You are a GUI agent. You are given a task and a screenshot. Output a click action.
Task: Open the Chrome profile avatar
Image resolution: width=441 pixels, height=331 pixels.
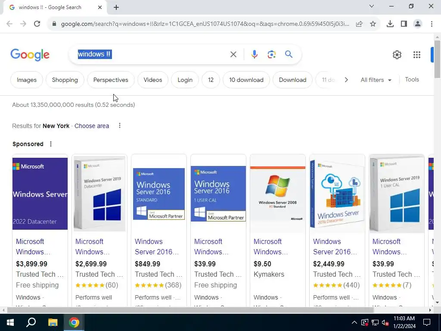coord(418,24)
